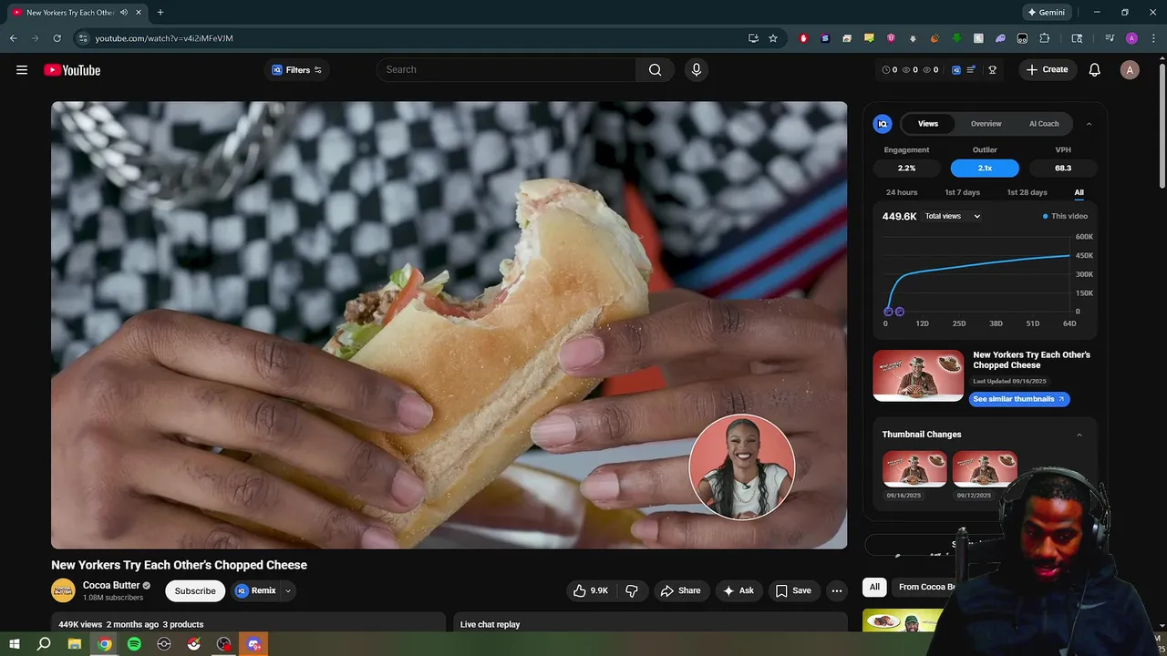Image resolution: width=1167 pixels, height=656 pixels.
Task: Dislike the video
Action: [631, 590]
